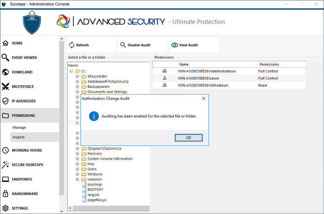This screenshot has height=214, width=324.
Task: Expand the Documents and Settings folder
Action: [x=77, y=92]
